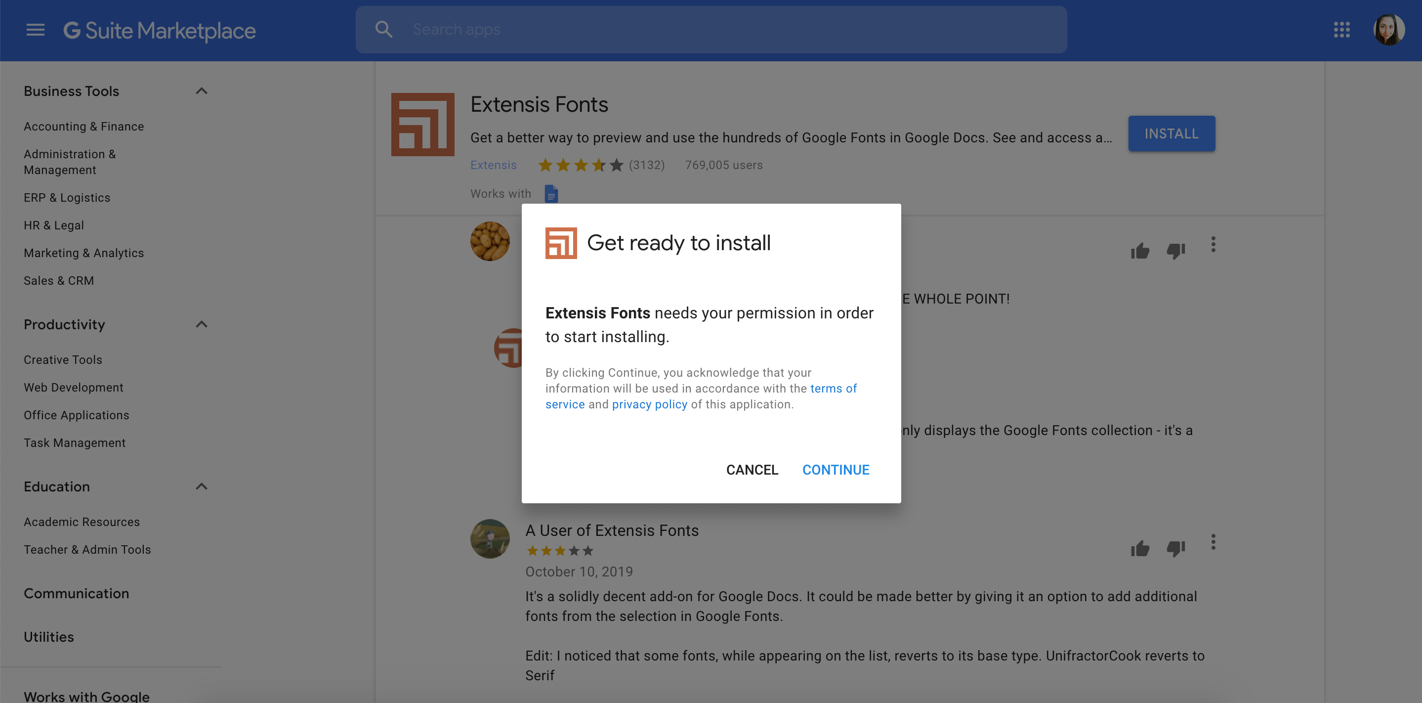Collapse the Business Tools section
Image resolution: width=1422 pixels, height=703 pixels.
pos(202,91)
